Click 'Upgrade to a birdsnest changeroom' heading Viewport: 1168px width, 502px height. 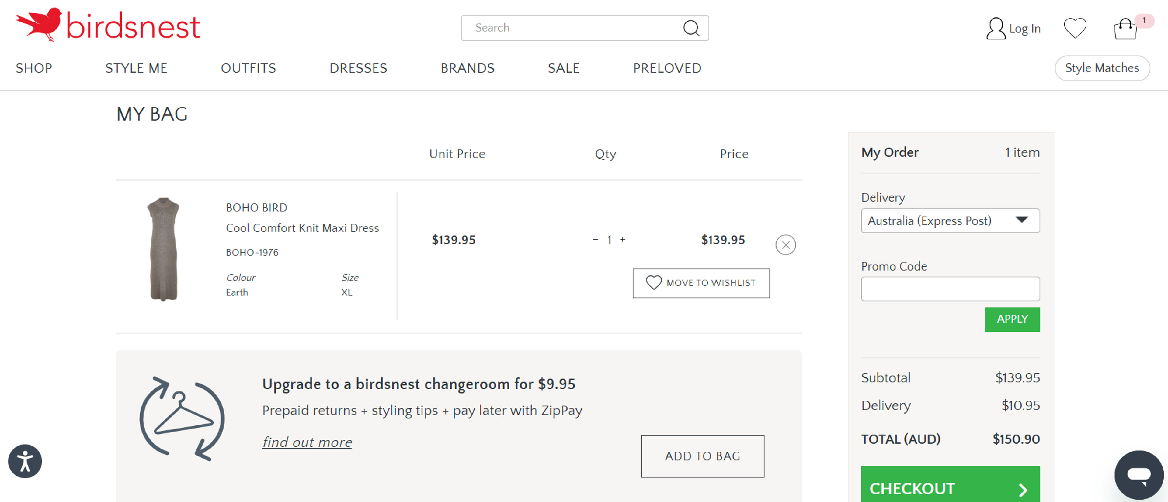coord(419,384)
